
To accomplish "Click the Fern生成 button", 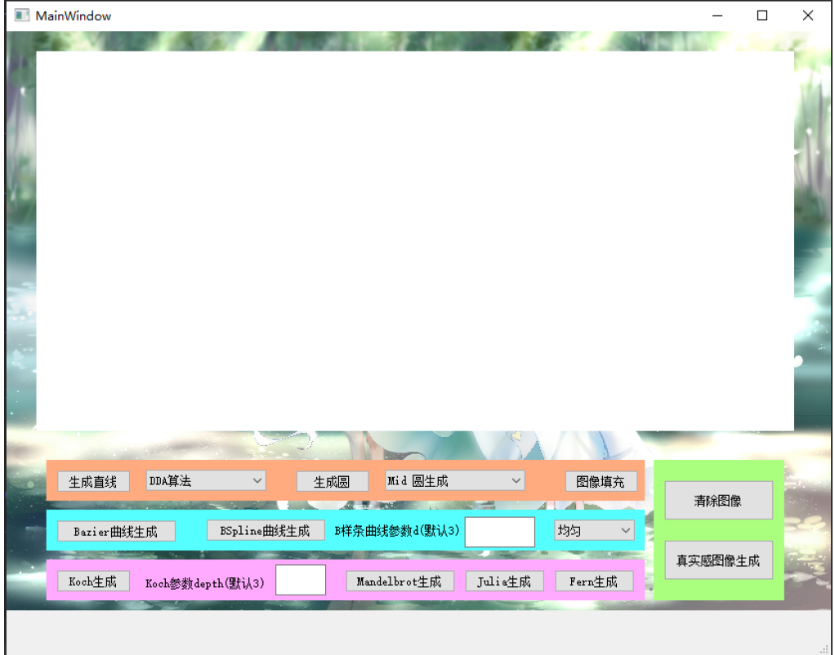I will (x=594, y=581).
